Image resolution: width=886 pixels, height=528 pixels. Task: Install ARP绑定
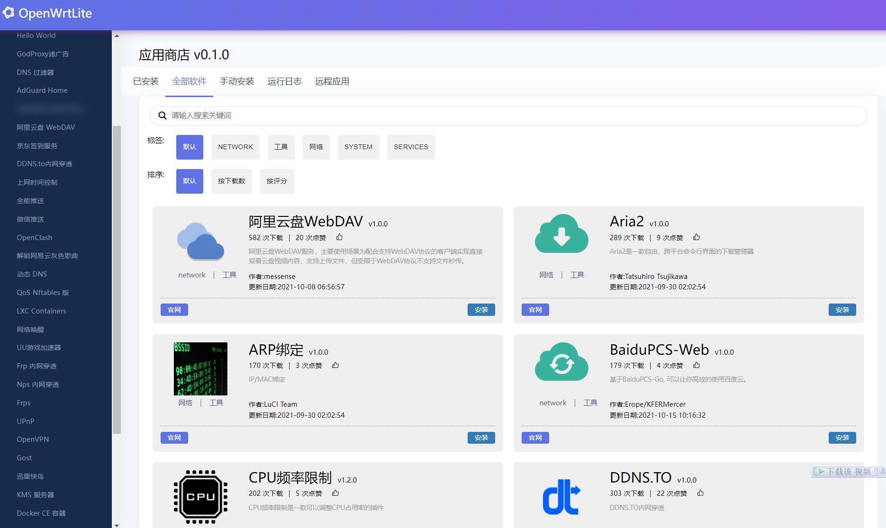point(481,438)
